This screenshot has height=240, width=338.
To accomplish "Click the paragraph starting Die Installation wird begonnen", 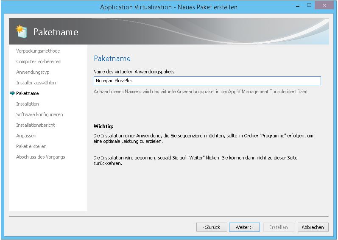I will (196, 161).
